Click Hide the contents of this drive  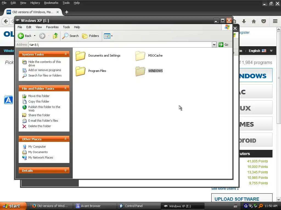44,63
